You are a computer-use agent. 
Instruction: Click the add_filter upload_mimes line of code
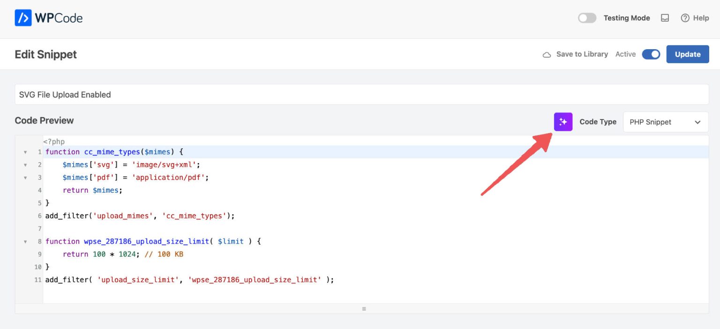click(139, 216)
